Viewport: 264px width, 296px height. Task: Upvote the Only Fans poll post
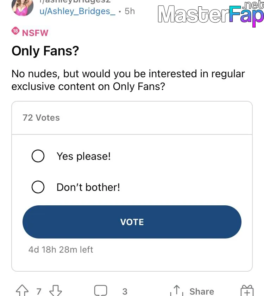point(22,290)
